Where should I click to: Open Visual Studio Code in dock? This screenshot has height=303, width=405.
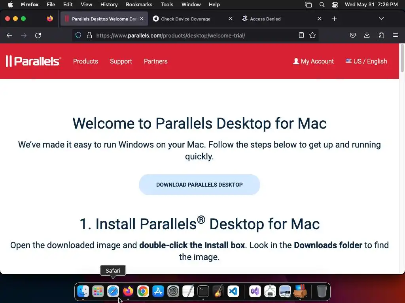pos(233,292)
